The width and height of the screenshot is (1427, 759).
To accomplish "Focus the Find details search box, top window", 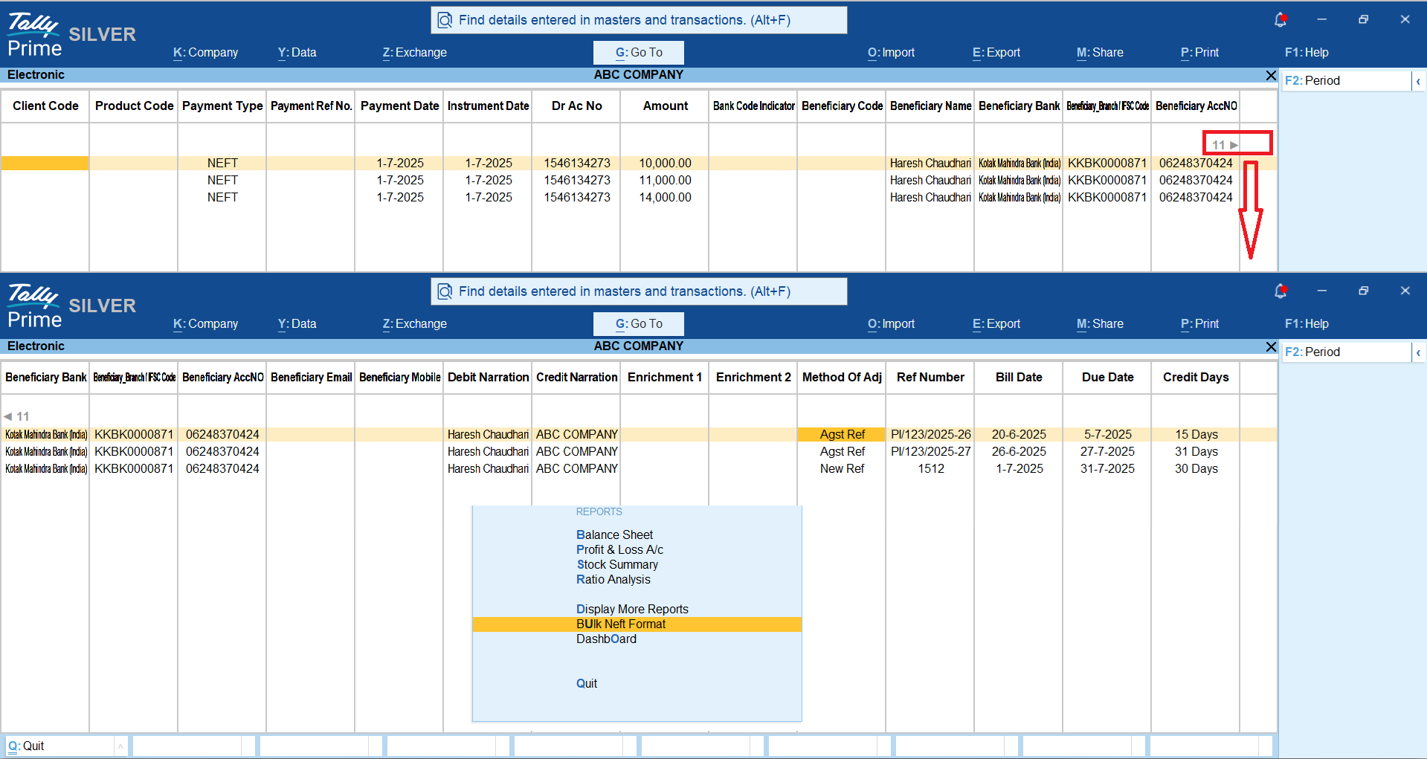I will pyautogui.click(x=639, y=20).
